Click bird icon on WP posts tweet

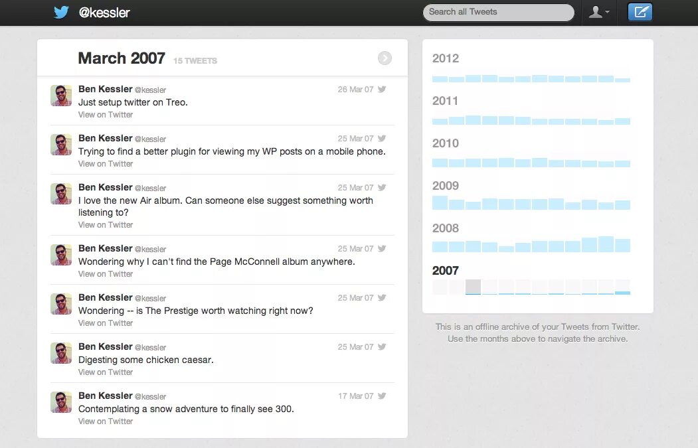[382, 138]
